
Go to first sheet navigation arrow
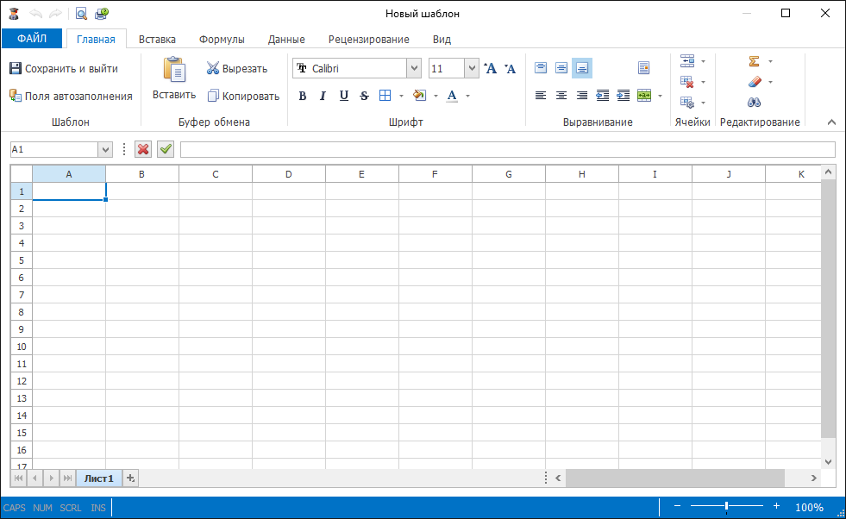[x=18, y=478]
